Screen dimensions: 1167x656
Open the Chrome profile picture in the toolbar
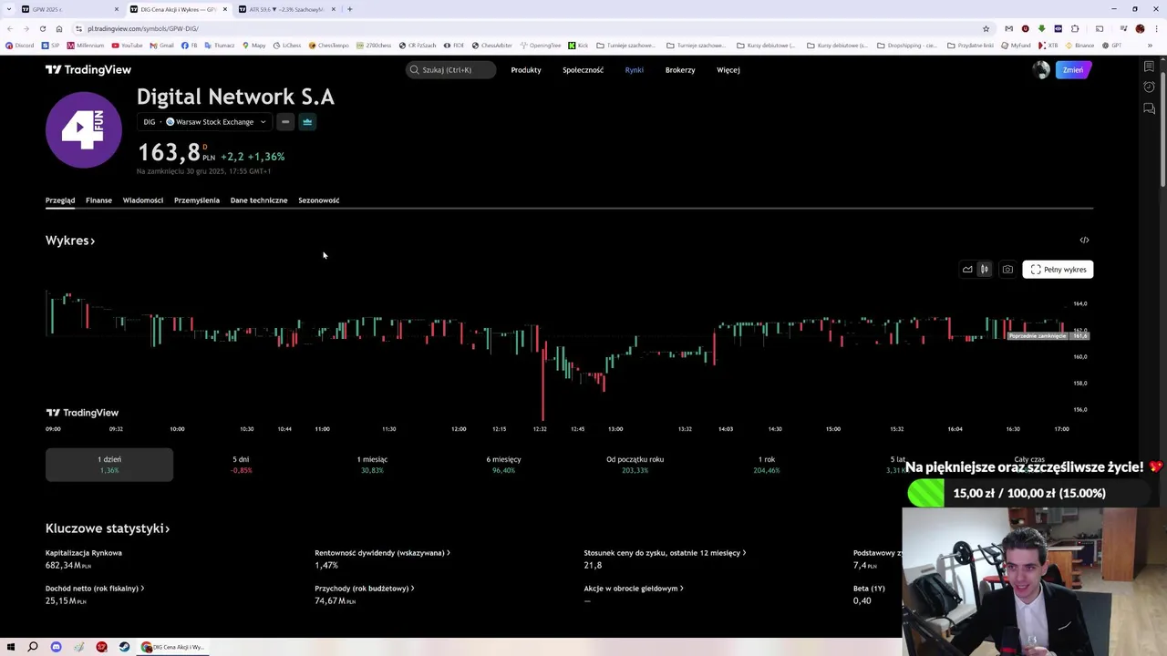pos(1140,28)
